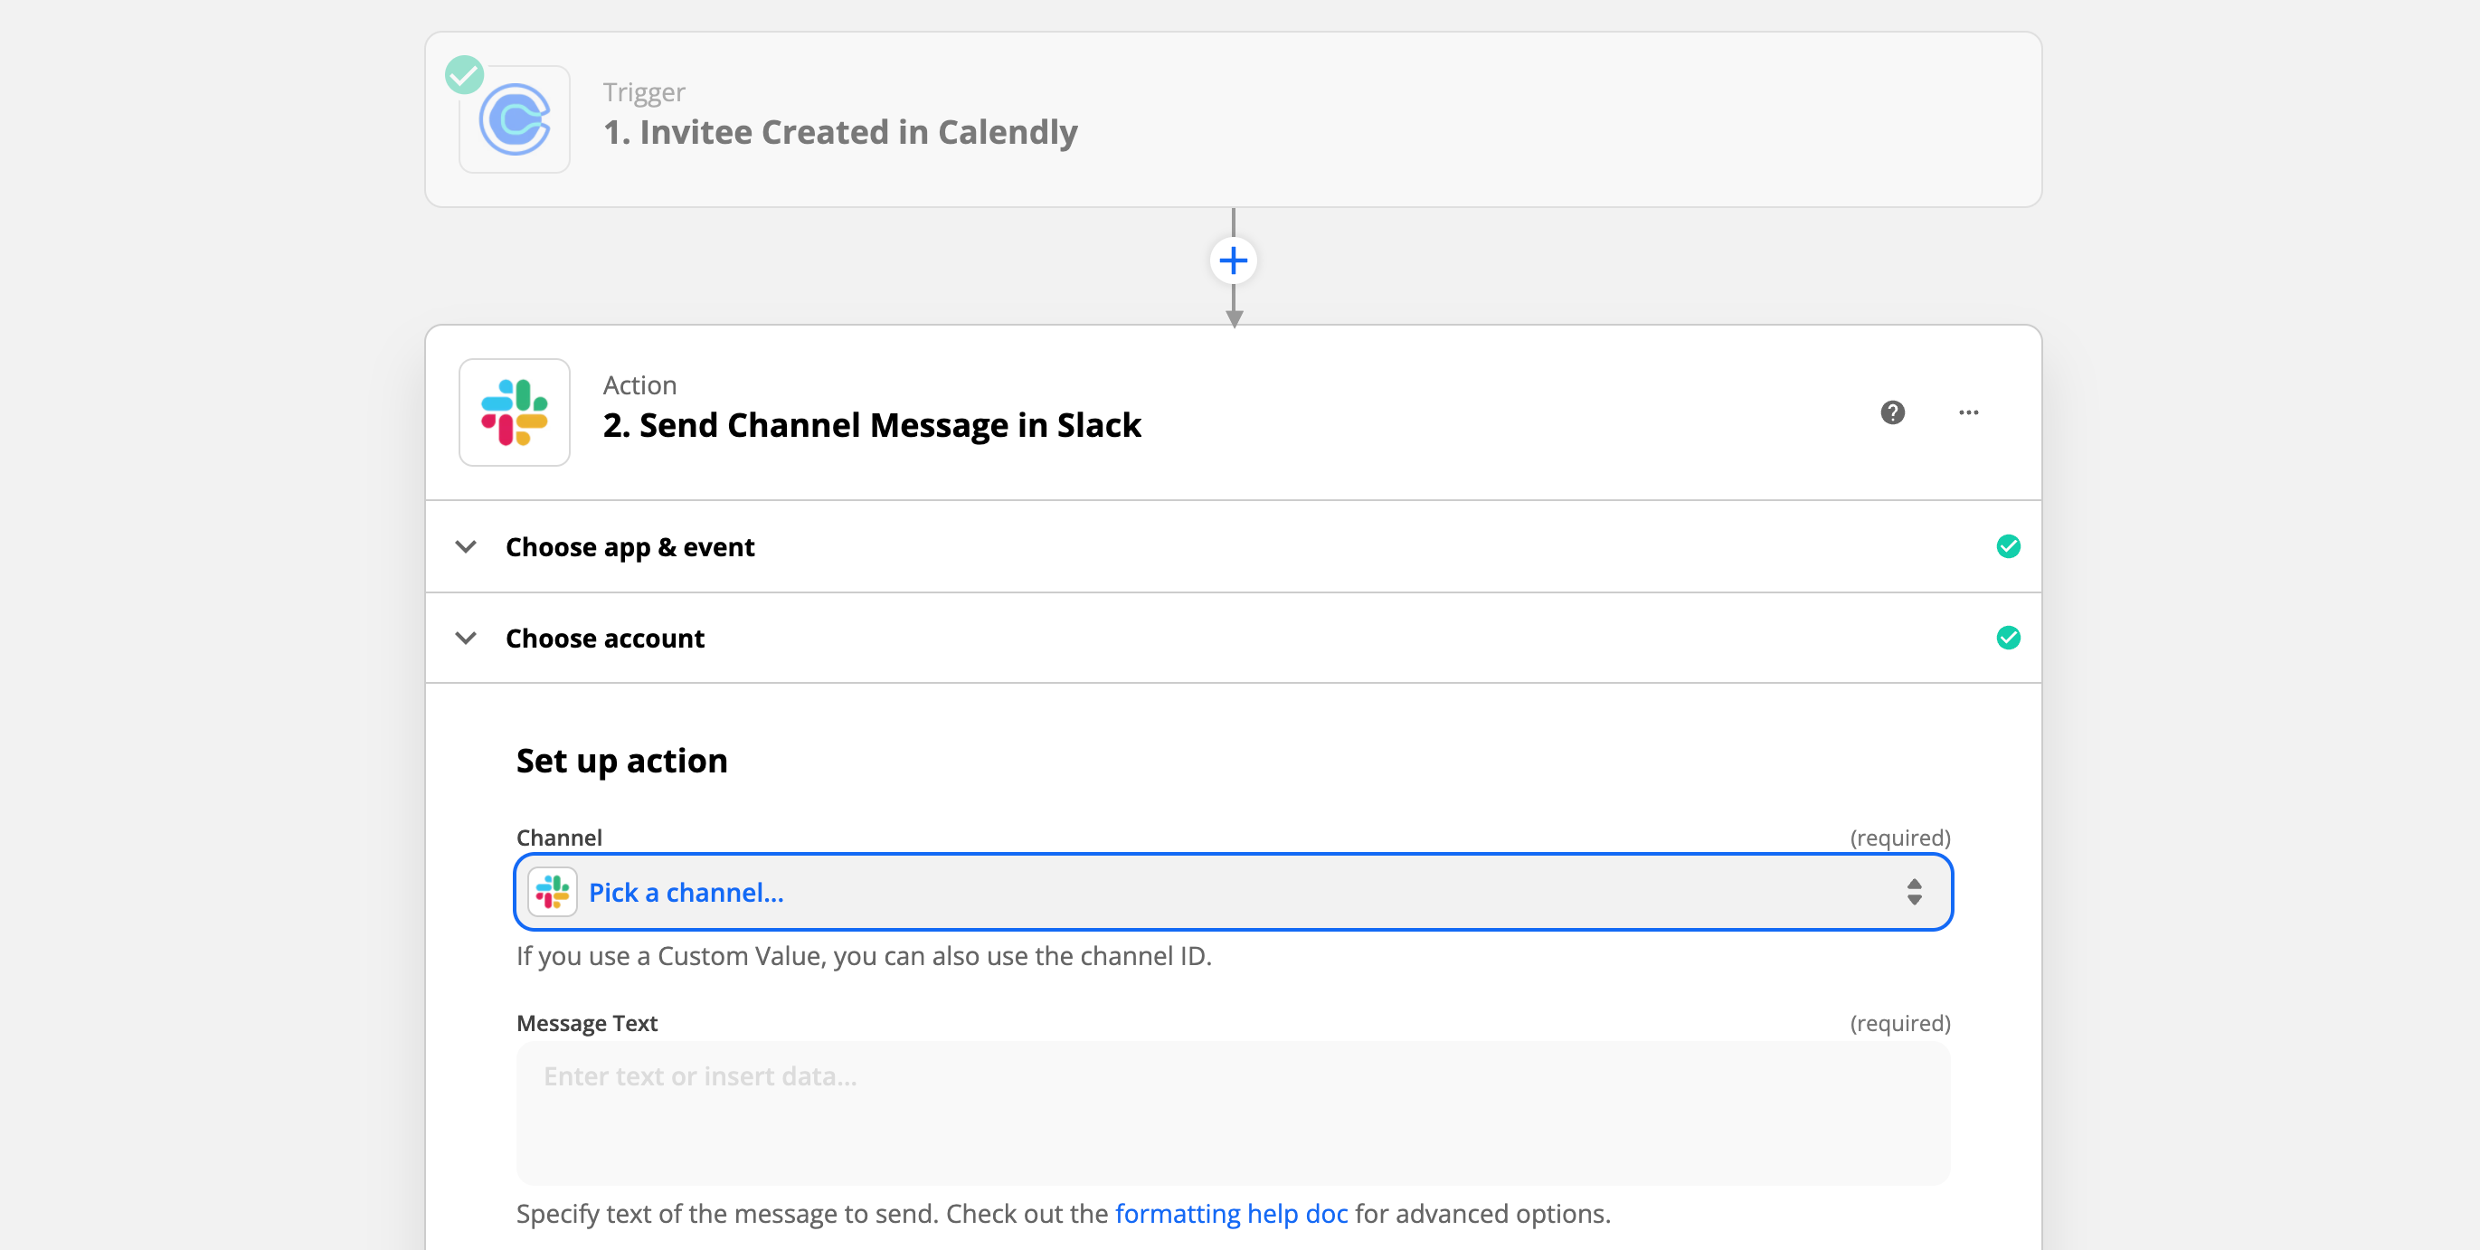Click the Channel dropdown up-down arrows

(x=1914, y=892)
